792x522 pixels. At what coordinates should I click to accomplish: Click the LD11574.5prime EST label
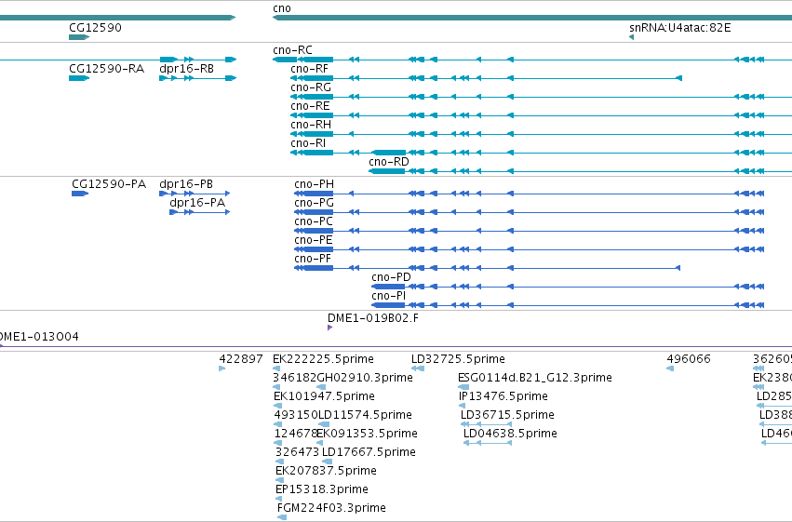365,416
